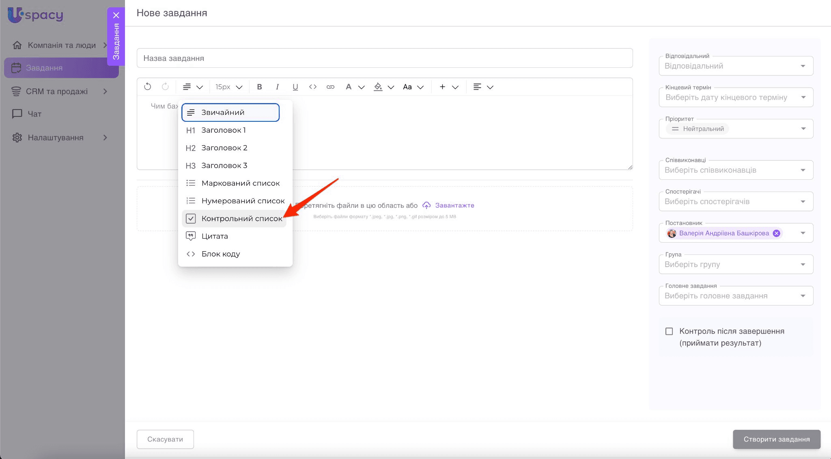Click the inline code icon in toolbar
Viewport: 831px width, 459px height.
click(312, 87)
